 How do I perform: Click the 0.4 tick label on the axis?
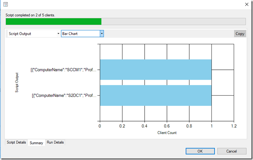pyautogui.click(x=145, y=126)
